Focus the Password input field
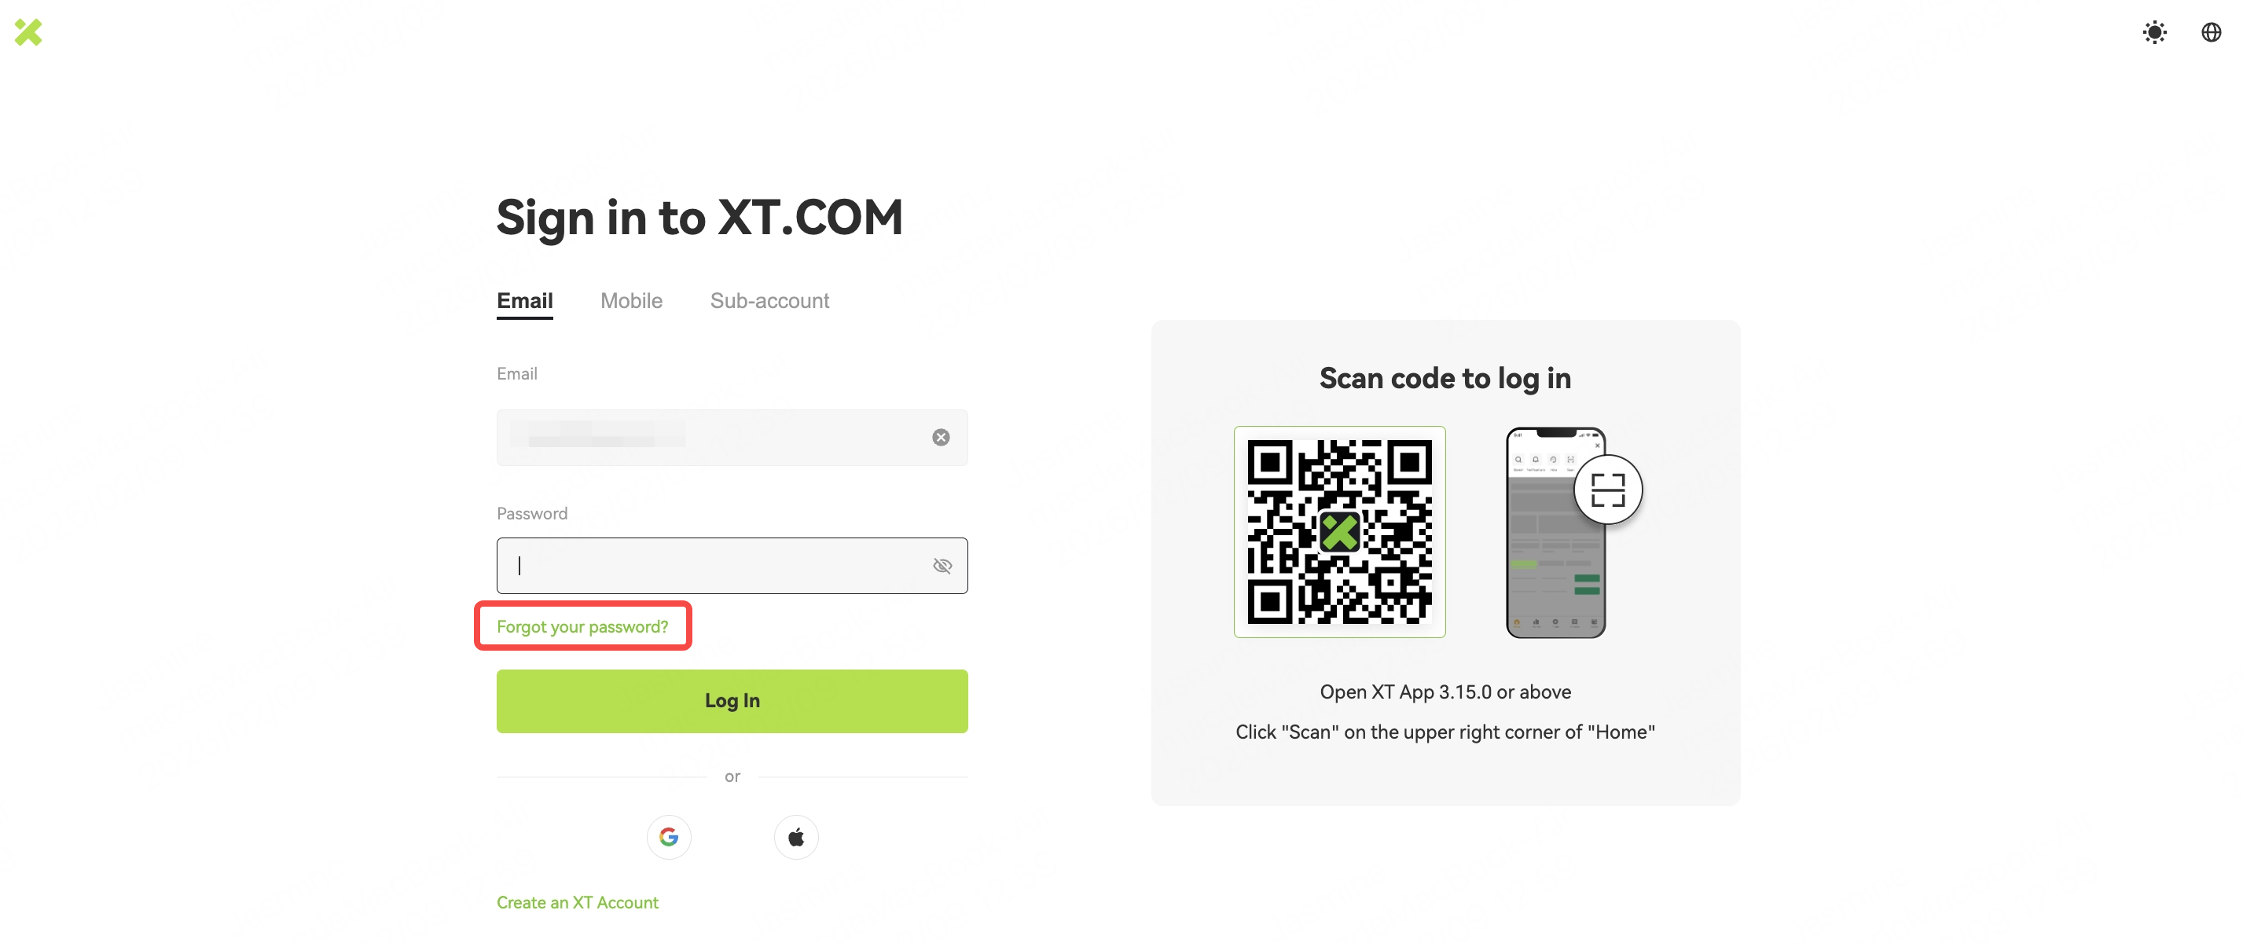Image resolution: width=2243 pixels, height=943 pixels. (732, 566)
